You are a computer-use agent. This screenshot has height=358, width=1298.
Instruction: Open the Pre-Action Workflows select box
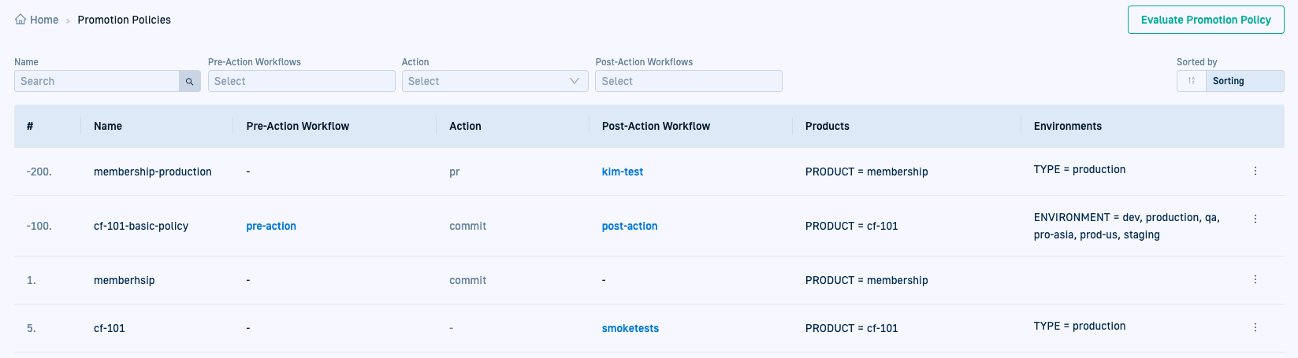coord(301,81)
